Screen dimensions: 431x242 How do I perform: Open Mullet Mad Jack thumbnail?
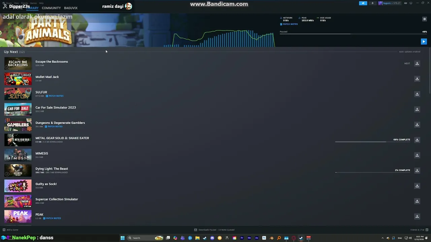click(18, 79)
